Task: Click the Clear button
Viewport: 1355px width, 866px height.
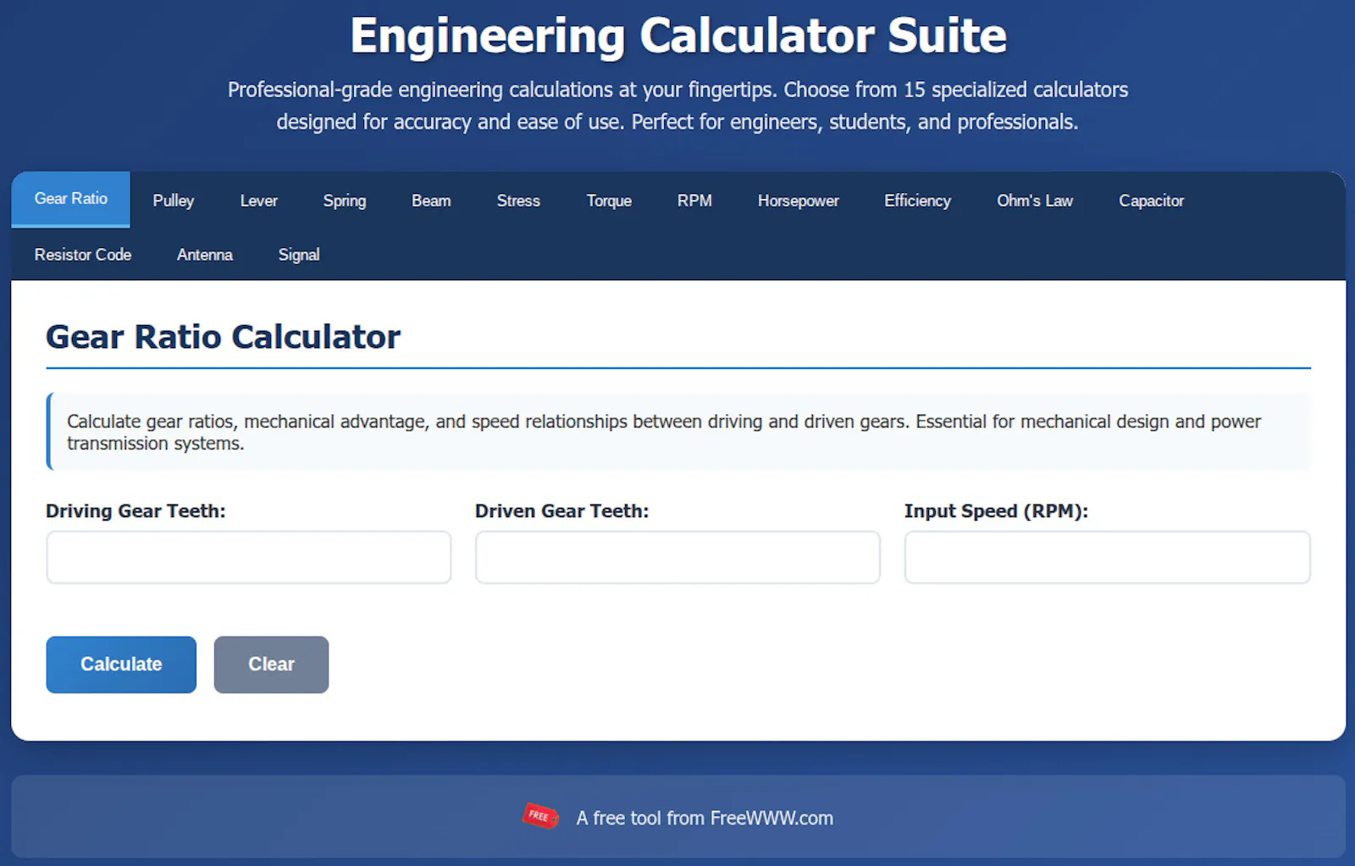Action: (x=271, y=665)
